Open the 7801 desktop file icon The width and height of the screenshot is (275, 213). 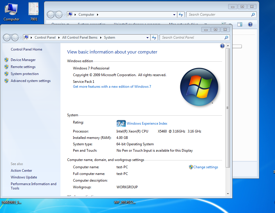[x=34, y=12]
